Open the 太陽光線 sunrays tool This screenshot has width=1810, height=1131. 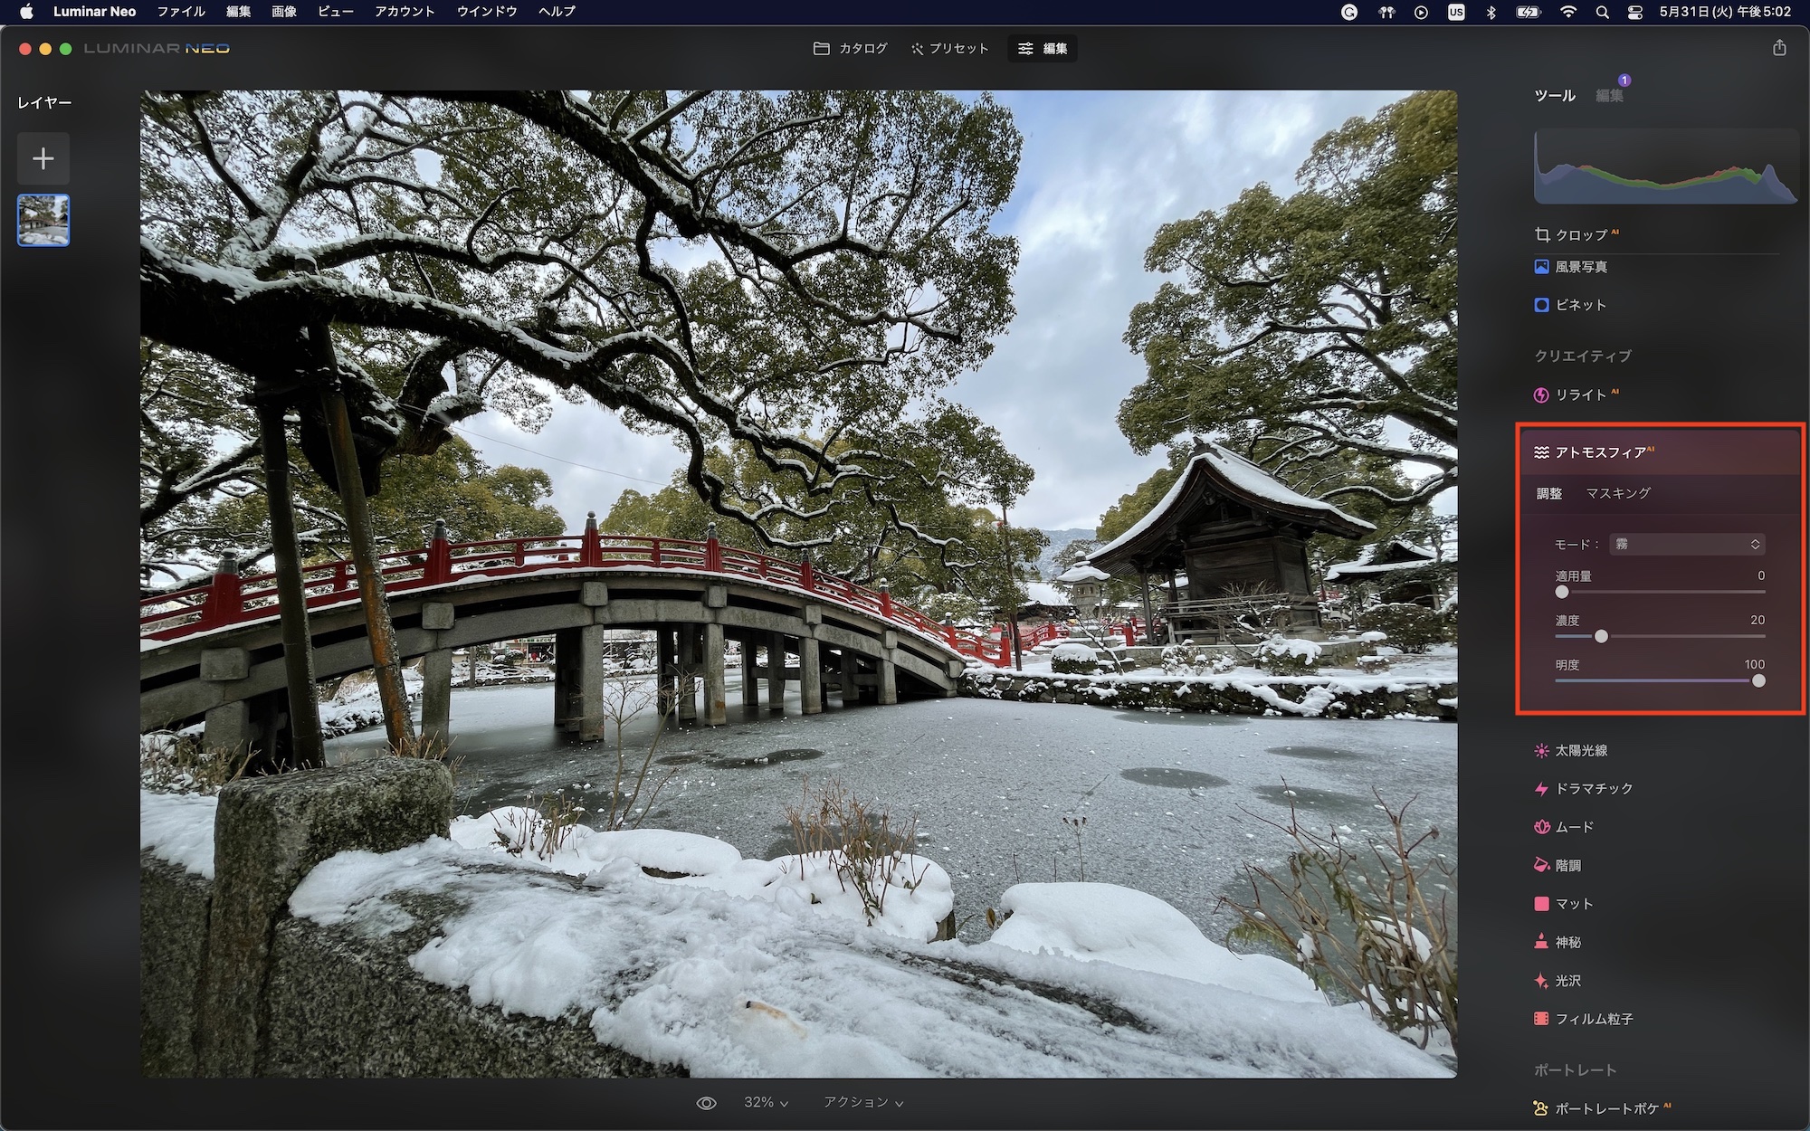(x=1580, y=750)
